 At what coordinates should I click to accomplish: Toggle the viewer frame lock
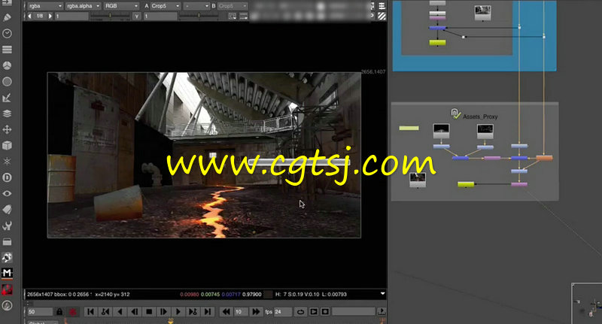click(x=59, y=312)
